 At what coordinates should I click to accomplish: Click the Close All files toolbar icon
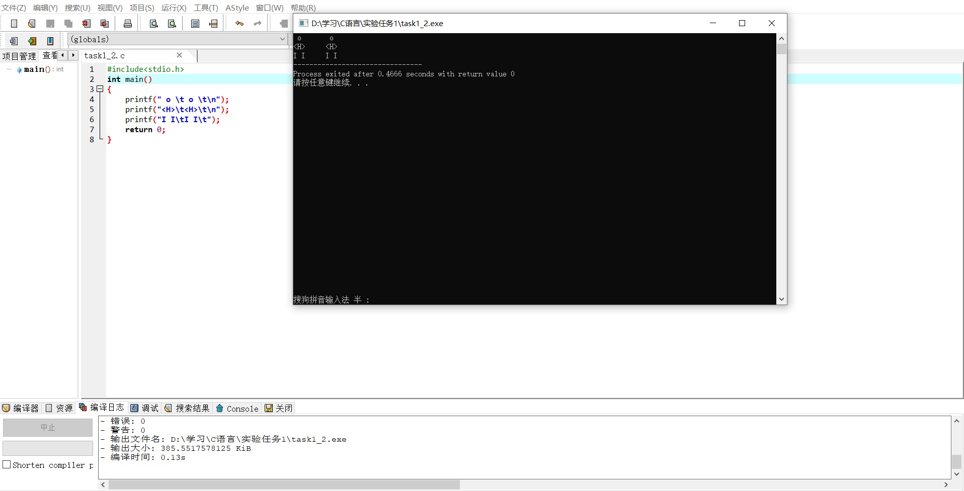tap(105, 23)
